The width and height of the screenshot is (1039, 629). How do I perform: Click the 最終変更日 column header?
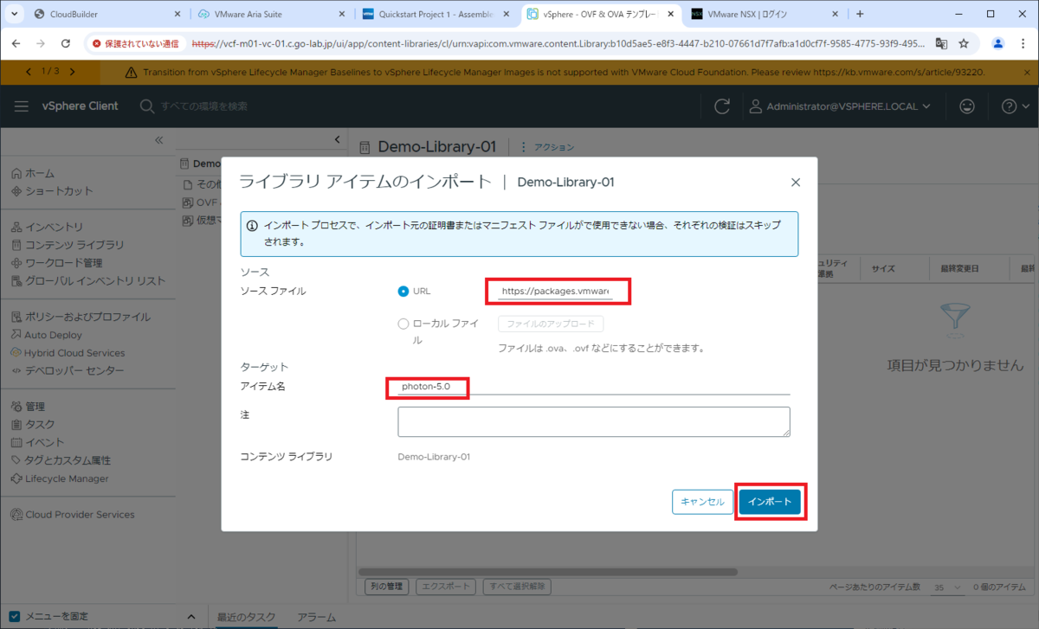click(x=959, y=269)
